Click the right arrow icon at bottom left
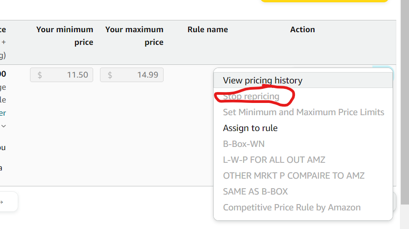Image resolution: width=409 pixels, height=229 pixels. pos(1,202)
